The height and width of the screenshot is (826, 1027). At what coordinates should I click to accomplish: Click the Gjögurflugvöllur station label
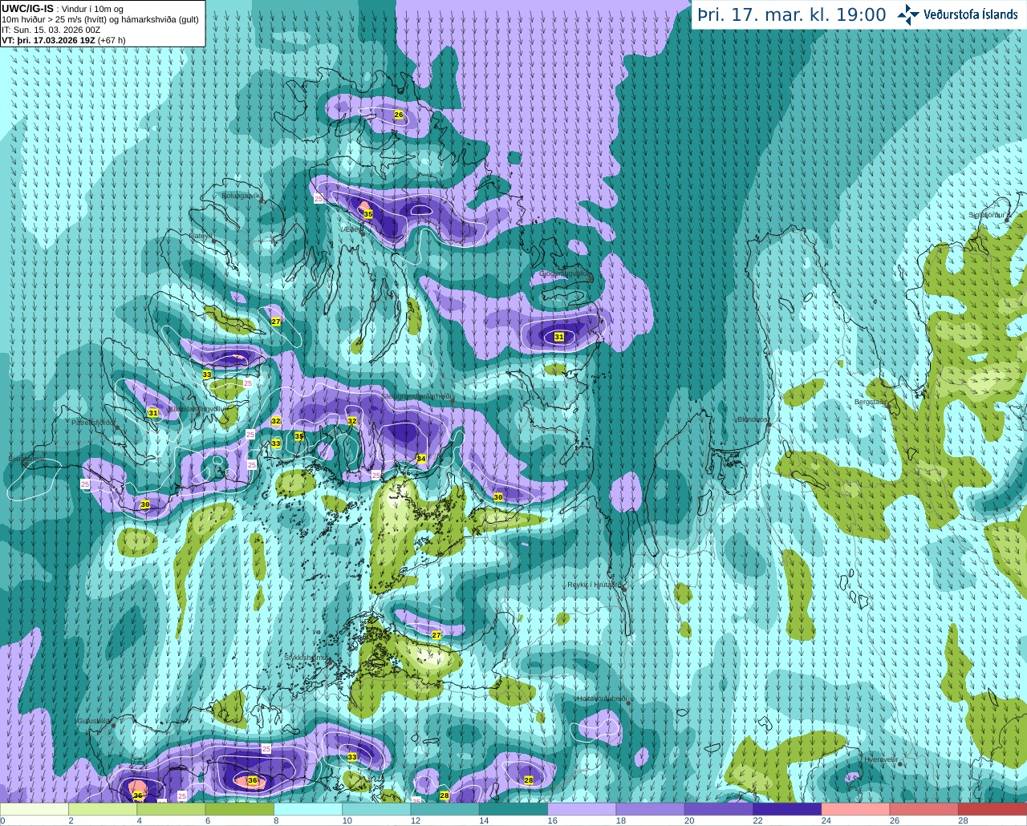(565, 273)
